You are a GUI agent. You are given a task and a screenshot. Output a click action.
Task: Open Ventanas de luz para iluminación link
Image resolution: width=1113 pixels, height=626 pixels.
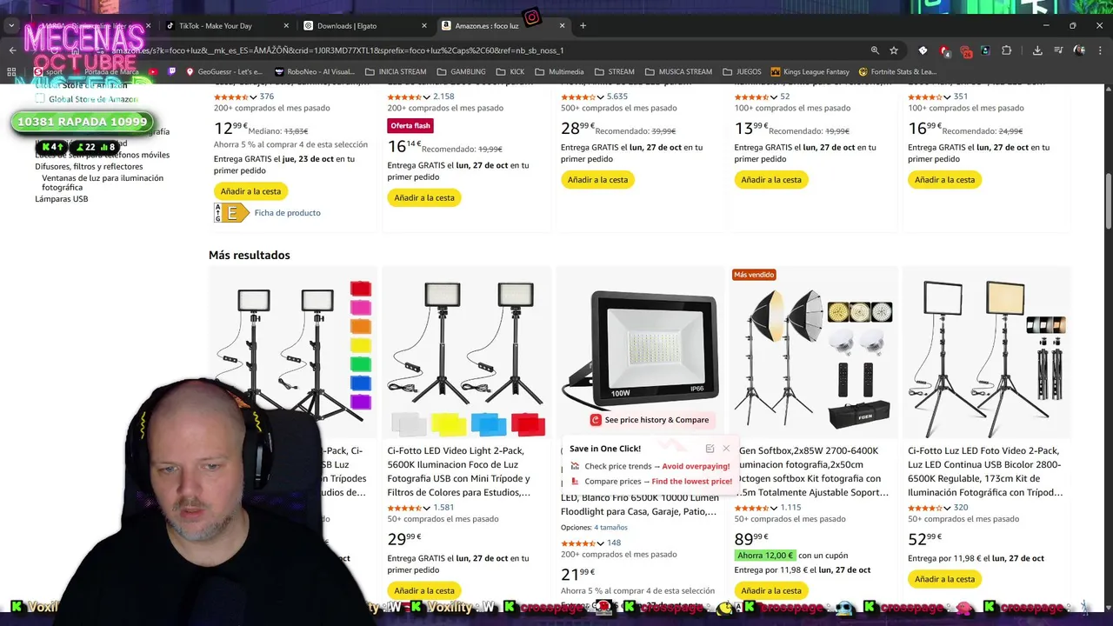(103, 183)
